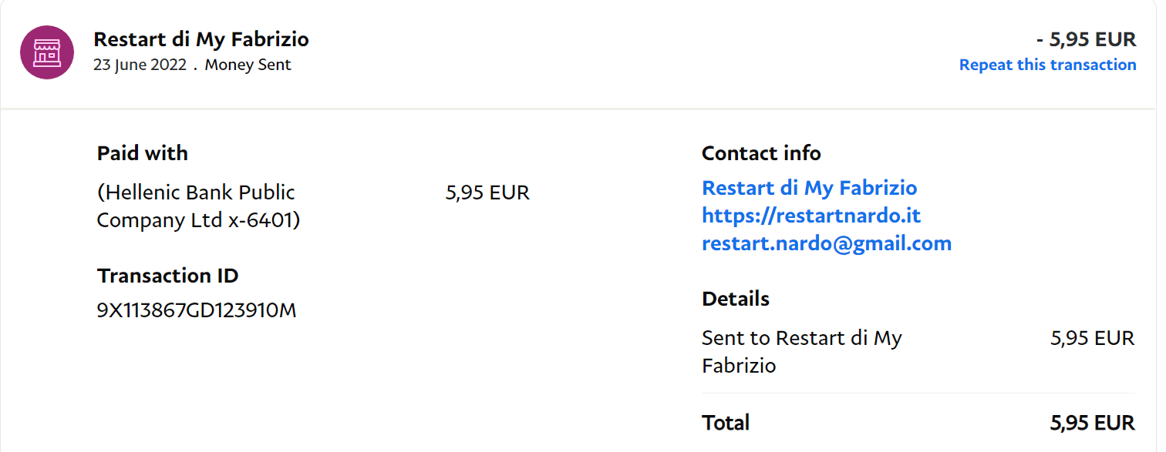Click the purple merchant store icon
The height and width of the screenshot is (452, 1166).
[x=47, y=52]
